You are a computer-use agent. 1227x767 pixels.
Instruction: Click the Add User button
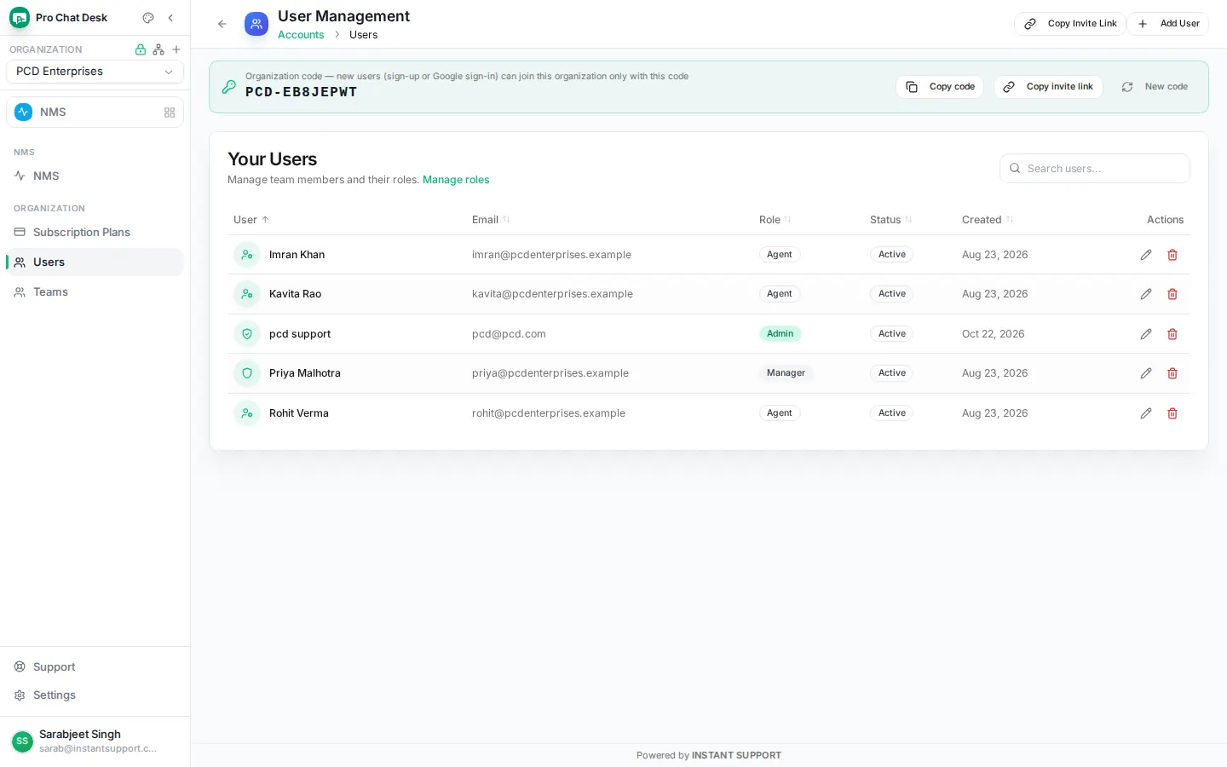tap(1168, 24)
